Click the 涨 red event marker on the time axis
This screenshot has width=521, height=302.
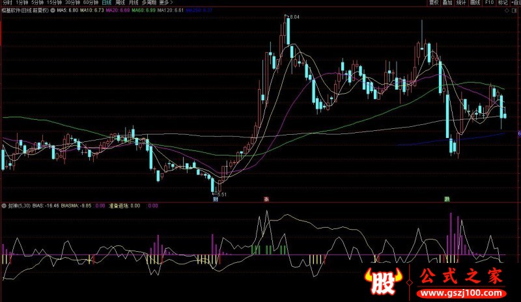266,199
